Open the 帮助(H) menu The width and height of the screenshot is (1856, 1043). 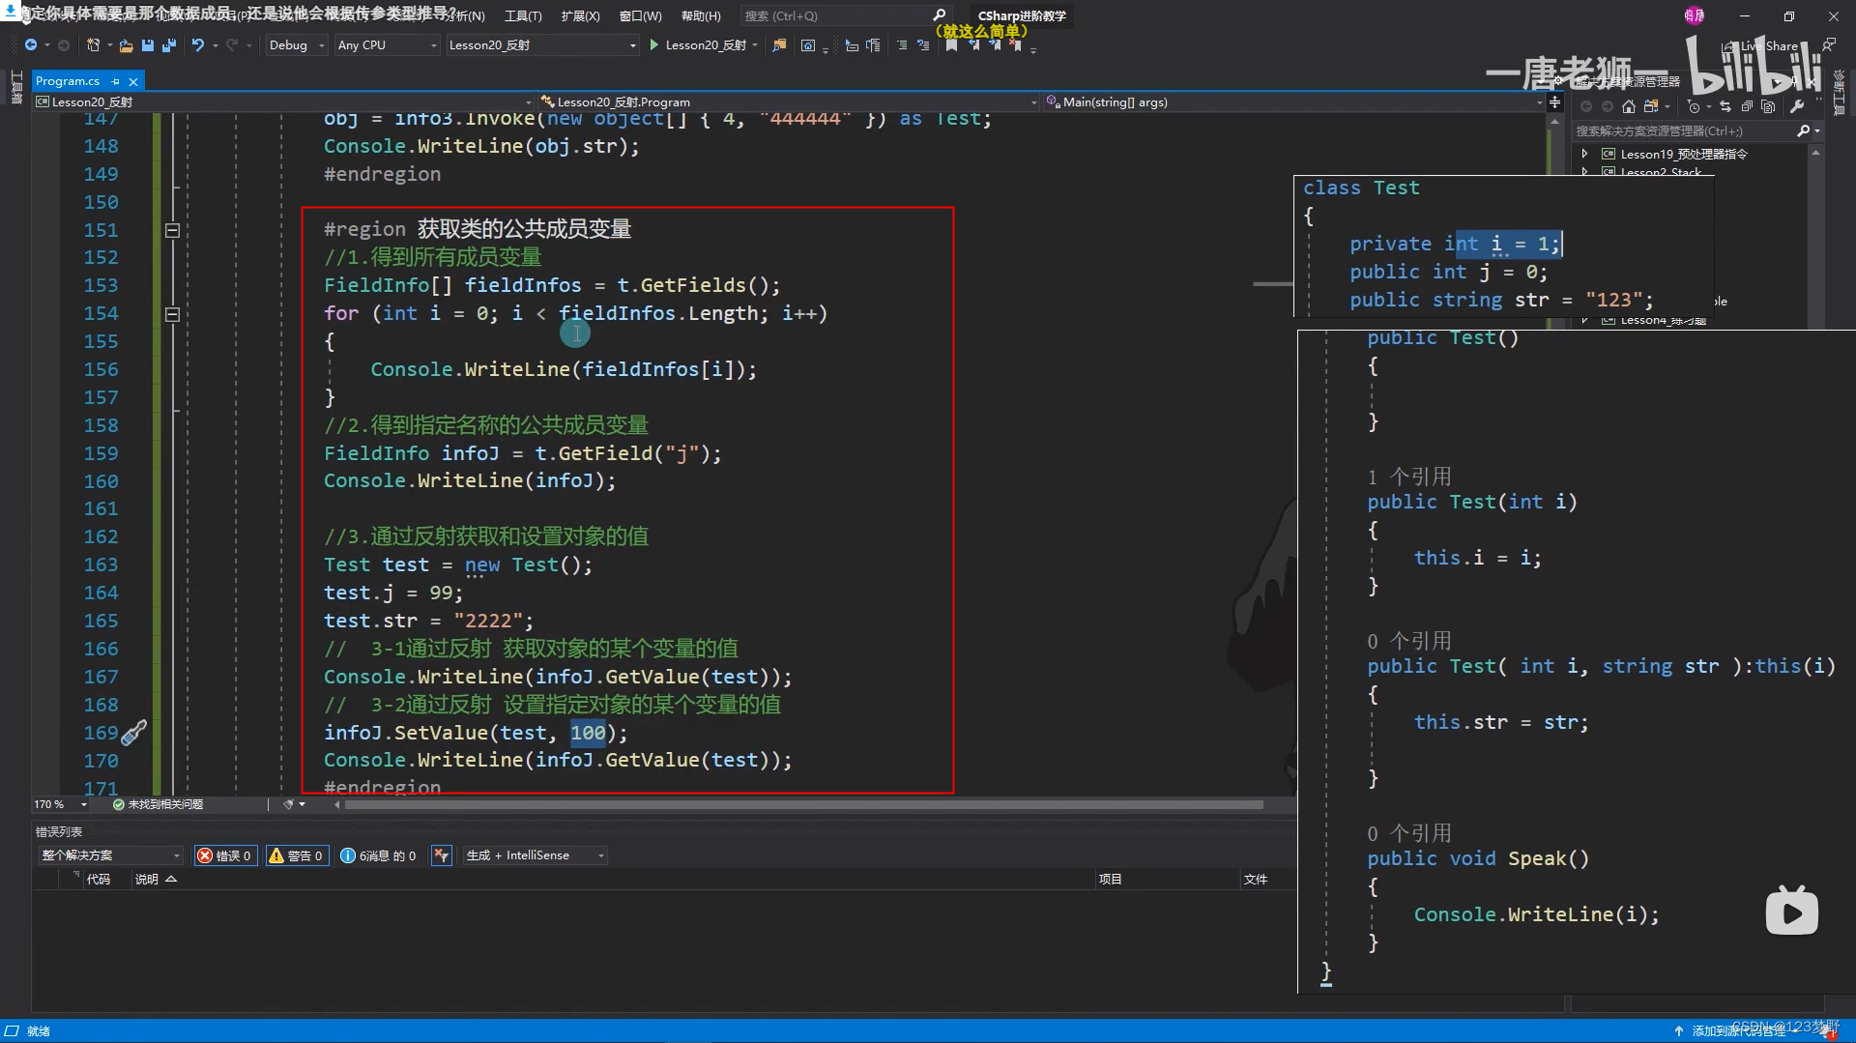[701, 16]
